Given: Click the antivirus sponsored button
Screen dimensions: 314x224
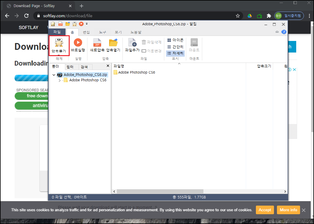Looking at the screenshot, I should (32, 106).
